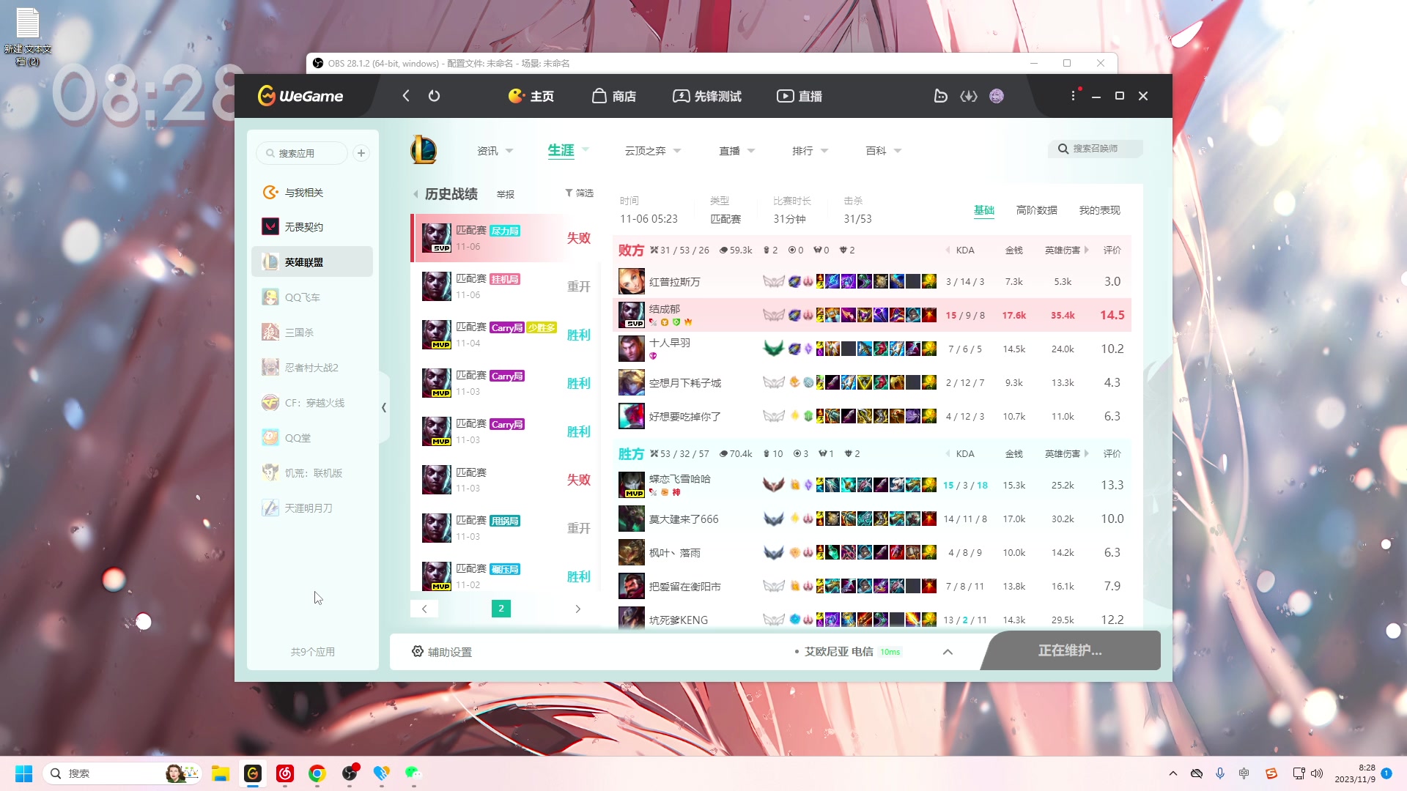Go to next match history page
Screen dimensions: 1407x791
point(578,609)
